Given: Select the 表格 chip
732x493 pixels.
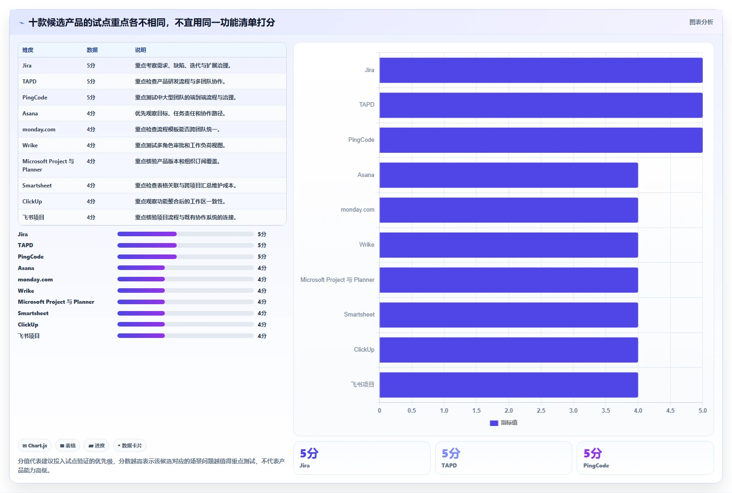Looking at the screenshot, I should click(68, 446).
